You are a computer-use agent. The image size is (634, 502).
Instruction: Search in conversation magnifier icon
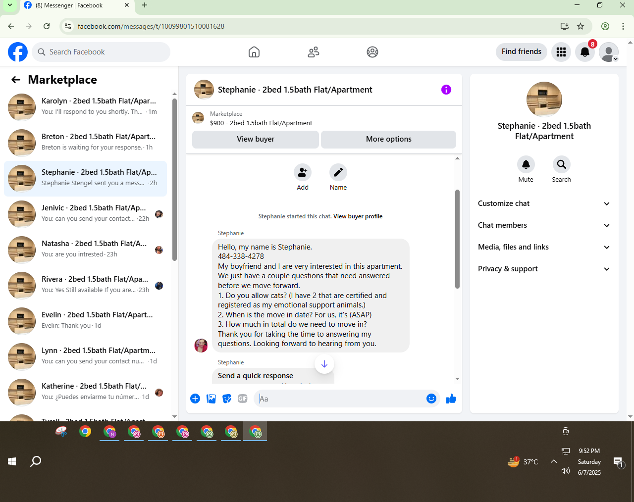click(562, 164)
